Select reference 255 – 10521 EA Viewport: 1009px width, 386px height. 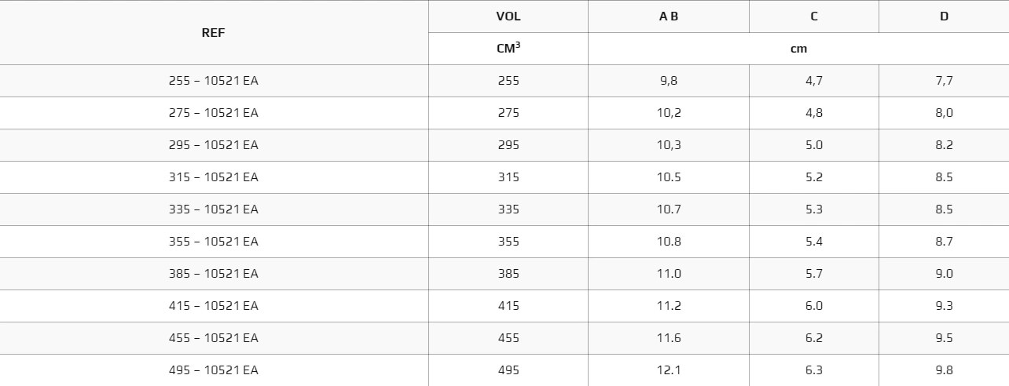click(x=214, y=81)
